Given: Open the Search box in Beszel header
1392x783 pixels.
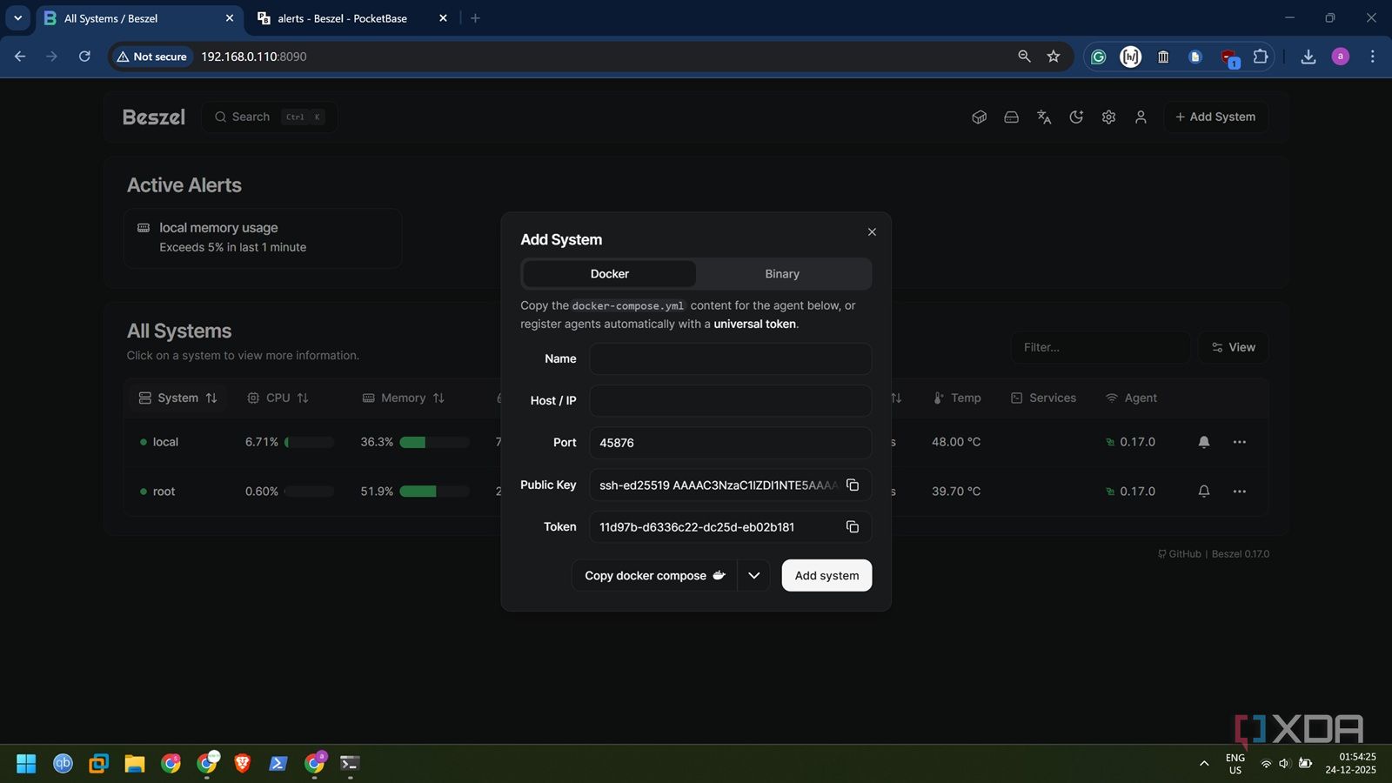Looking at the screenshot, I should pos(270,117).
